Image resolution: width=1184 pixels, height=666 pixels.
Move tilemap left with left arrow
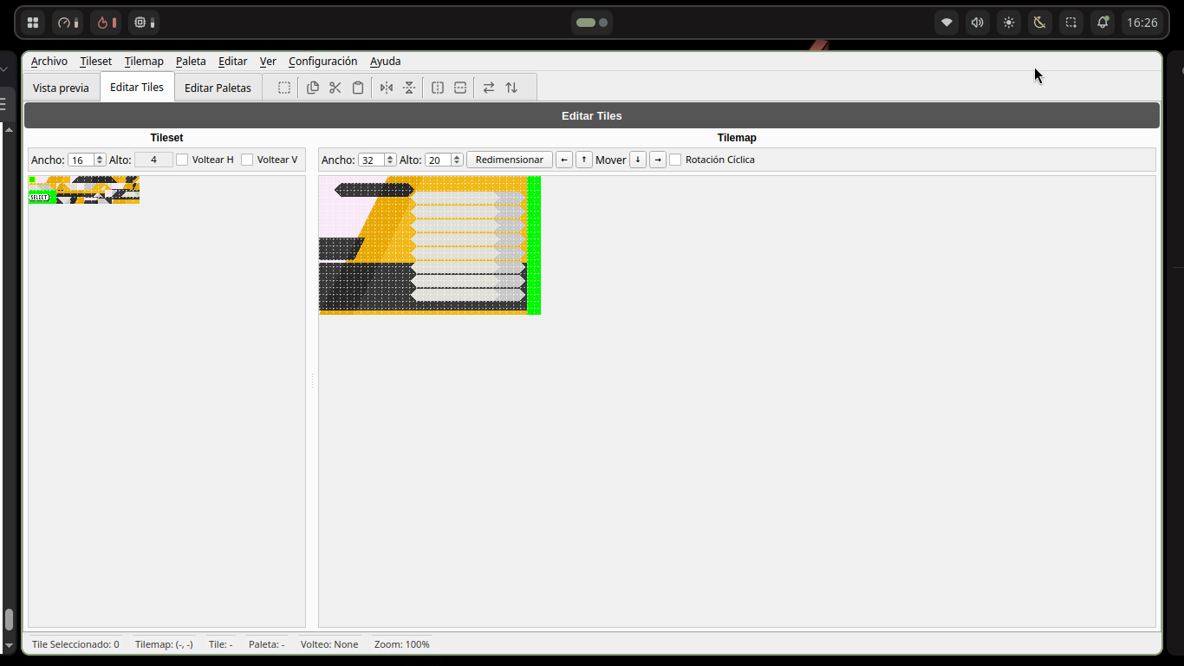tap(564, 160)
